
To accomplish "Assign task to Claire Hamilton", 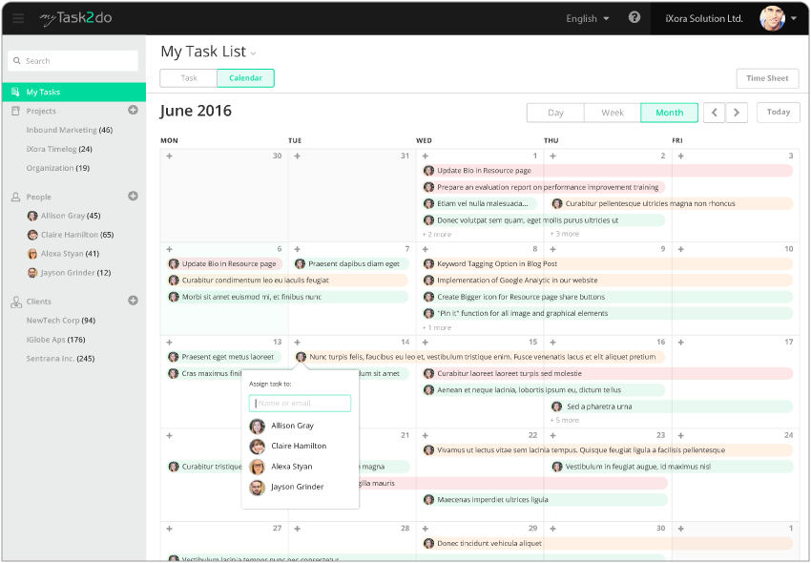I will click(298, 447).
